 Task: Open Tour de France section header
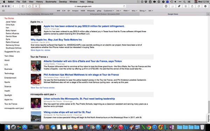click(39, 57)
